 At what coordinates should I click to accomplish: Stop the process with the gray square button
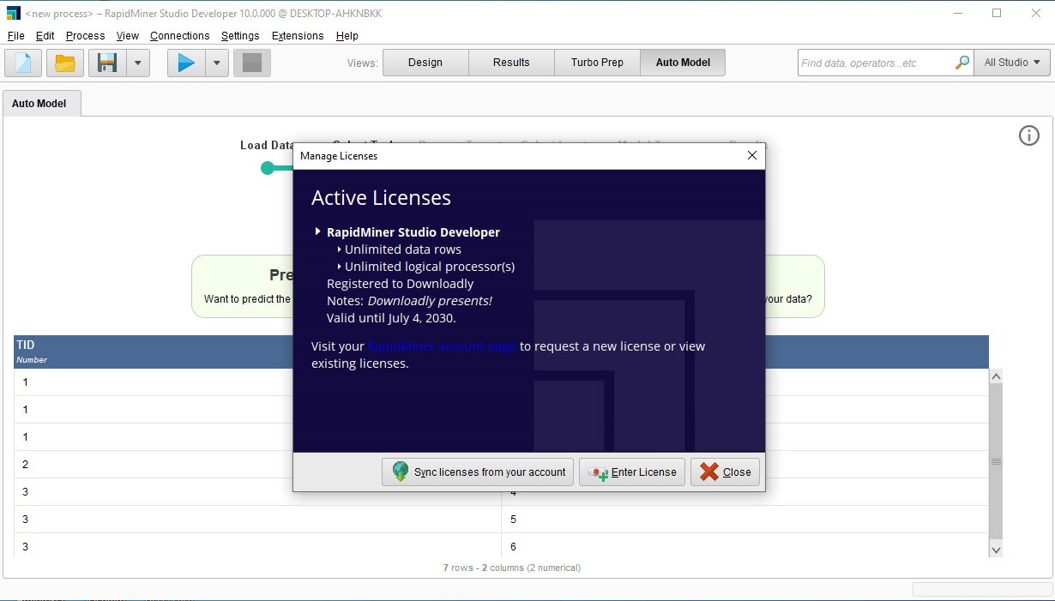(252, 63)
